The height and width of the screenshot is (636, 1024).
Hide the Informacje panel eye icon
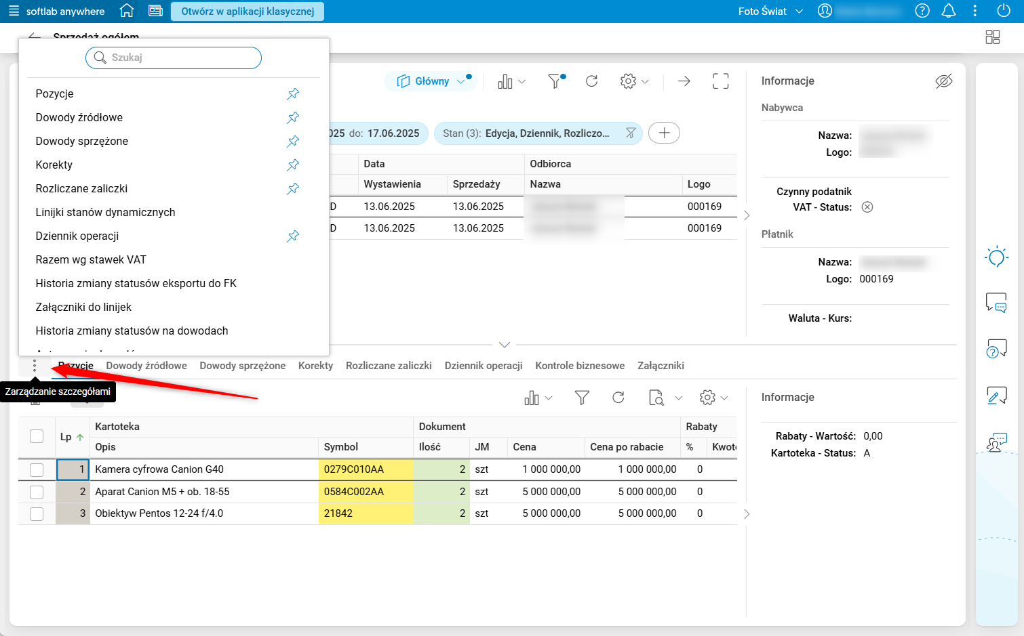click(x=944, y=81)
